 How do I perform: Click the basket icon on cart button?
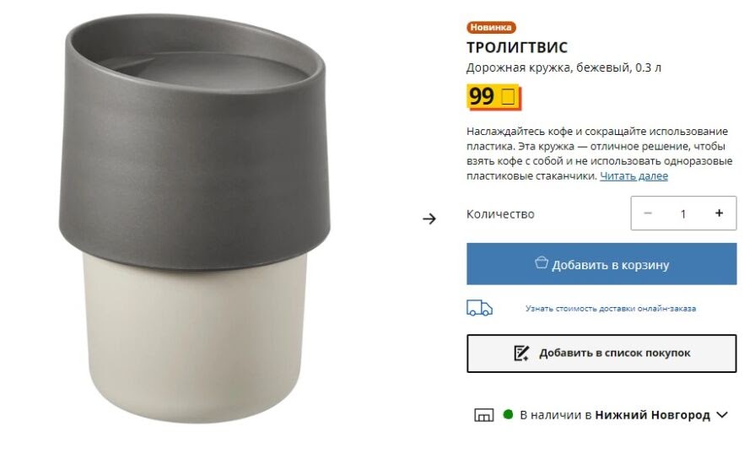542,262
